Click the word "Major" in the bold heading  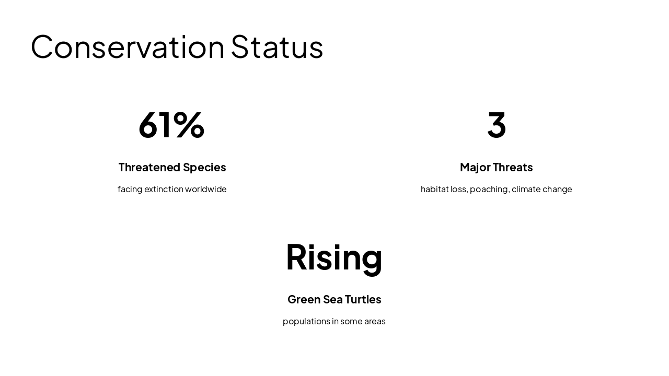(x=475, y=167)
